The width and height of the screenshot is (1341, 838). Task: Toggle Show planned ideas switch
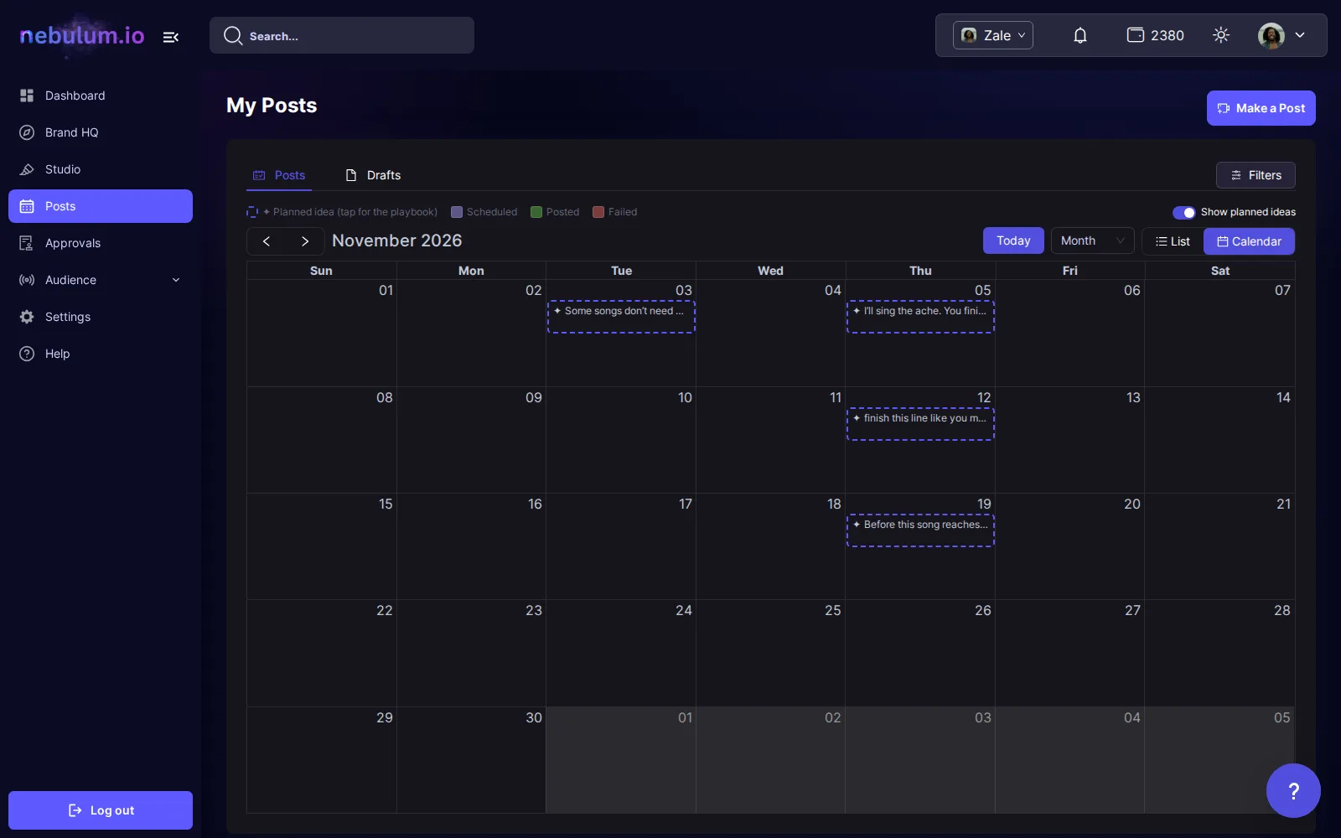tap(1183, 213)
